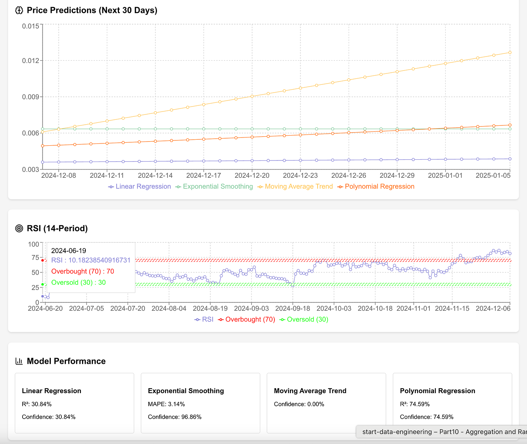Toggle the Overbought (70) legend label
527x444 pixels.
(250, 320)
